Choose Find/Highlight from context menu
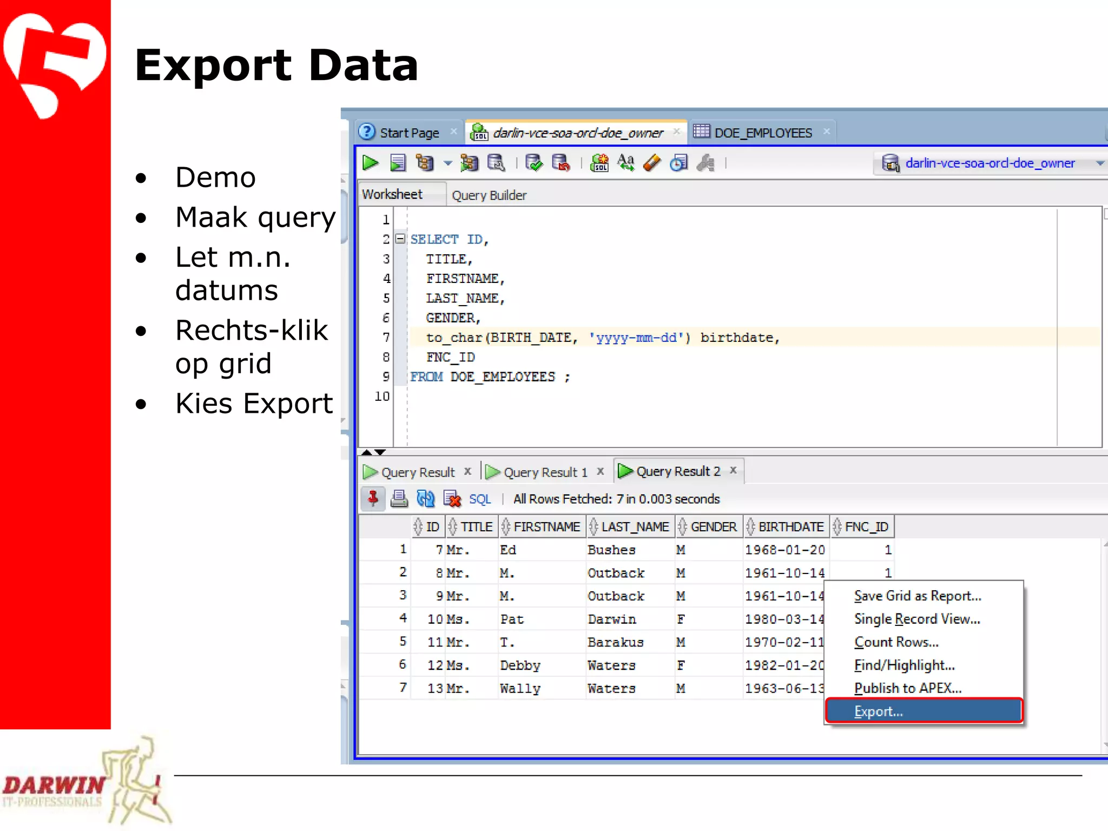1108x831 pixels. coord(924,665)
